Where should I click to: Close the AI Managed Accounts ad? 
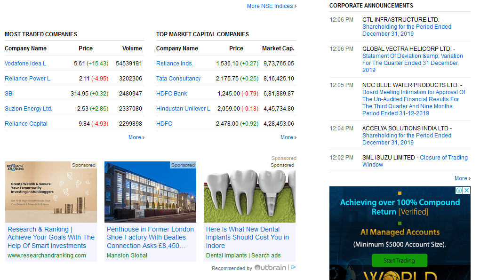466,190
